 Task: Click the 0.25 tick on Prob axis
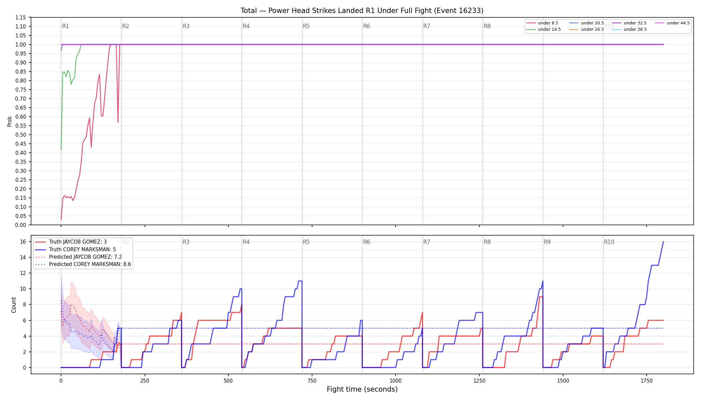(x=21, y=180)
